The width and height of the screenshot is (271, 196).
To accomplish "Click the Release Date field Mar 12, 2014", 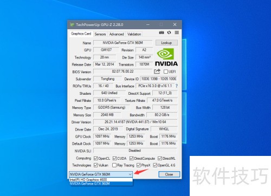I will pos(105,64).
